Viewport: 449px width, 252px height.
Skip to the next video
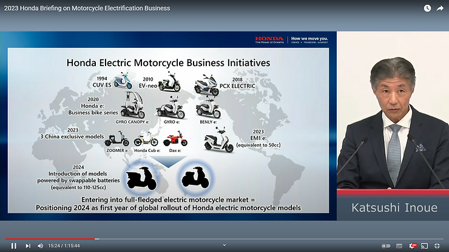[x=28, y=246]
